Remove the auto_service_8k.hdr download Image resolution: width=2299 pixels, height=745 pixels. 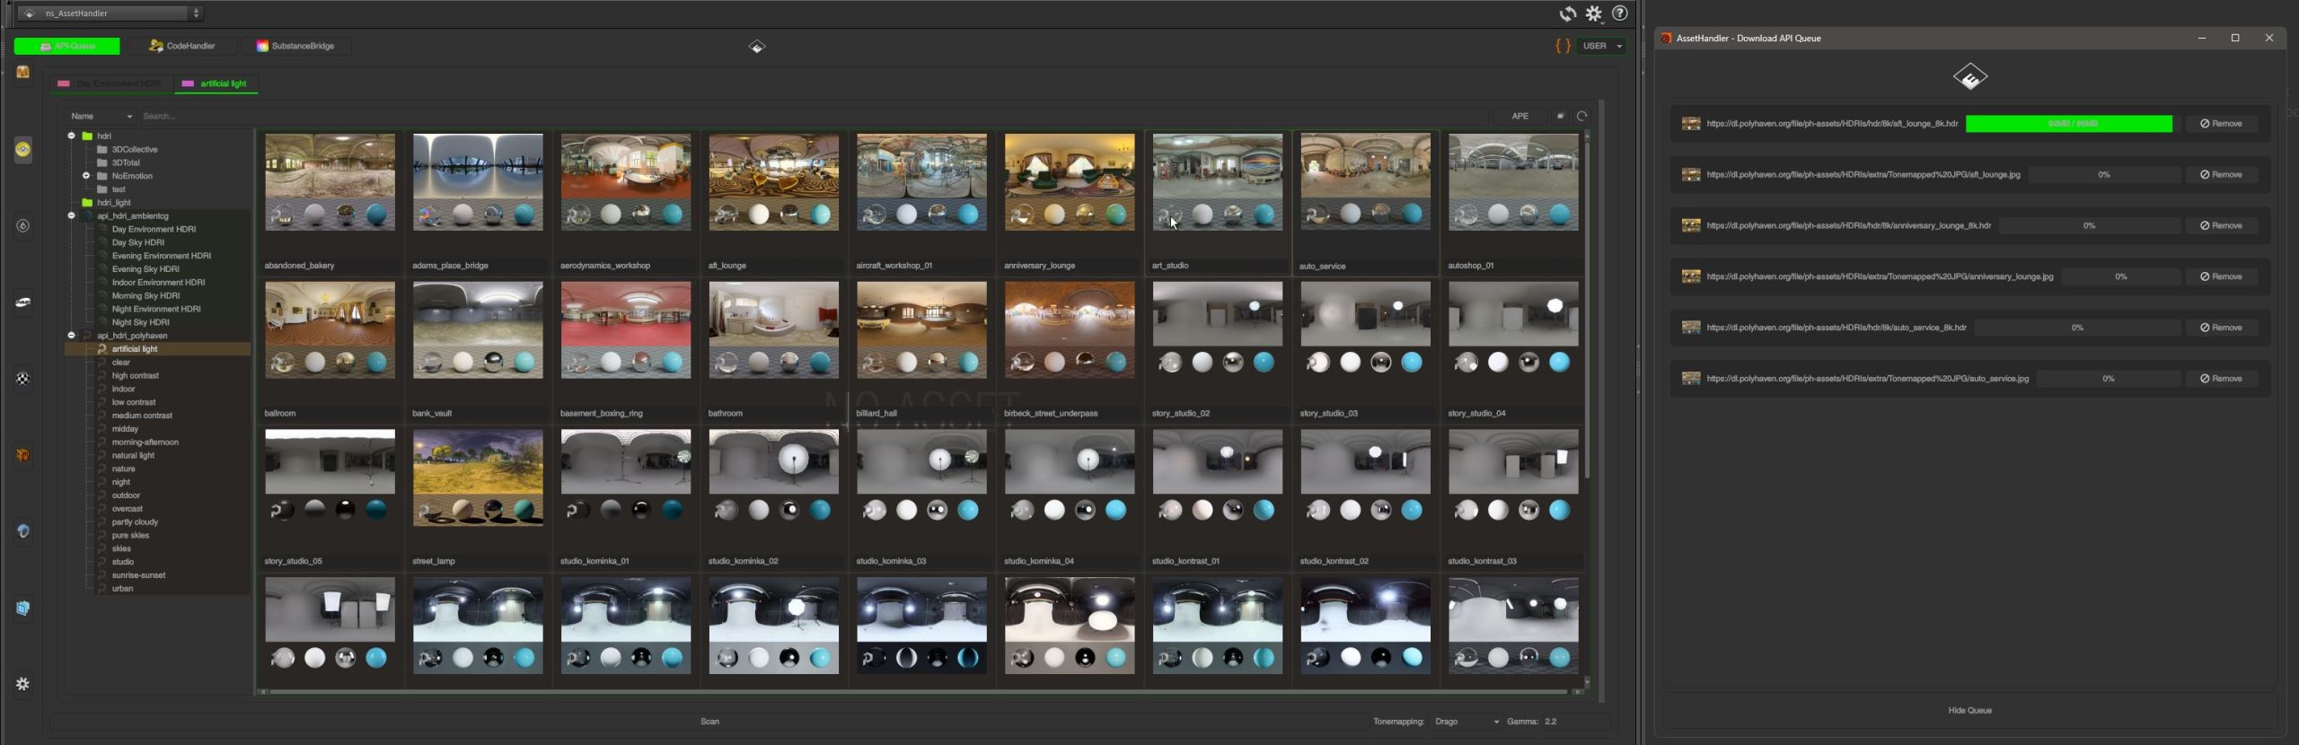(x=2221, y=328)
